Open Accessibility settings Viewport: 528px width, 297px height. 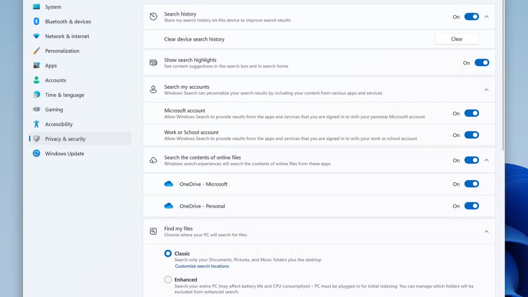pyautogui.click(x=80, y=124)
